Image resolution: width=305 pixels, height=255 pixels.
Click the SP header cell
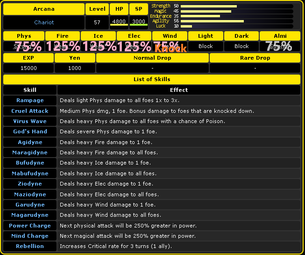(x=139, y=9)
